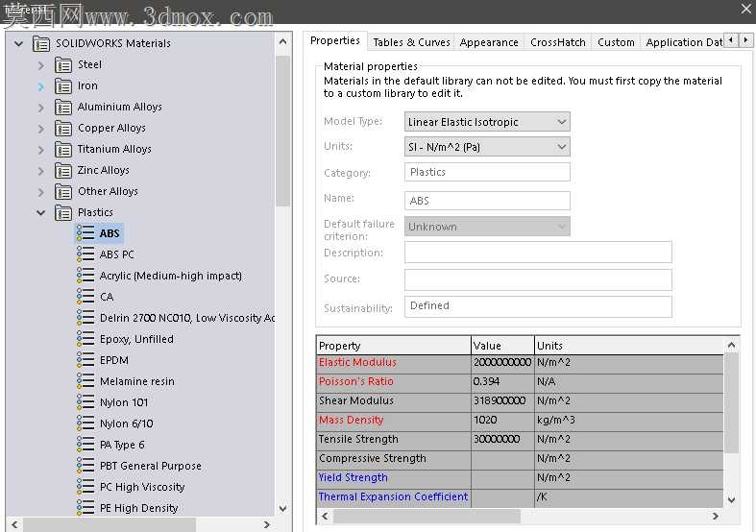Collapse the Plastics category

pyautogui.click(x=41, y=212)
